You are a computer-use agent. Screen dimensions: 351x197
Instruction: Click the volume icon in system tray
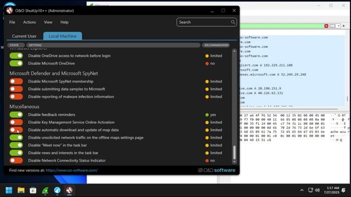(317, 190)
